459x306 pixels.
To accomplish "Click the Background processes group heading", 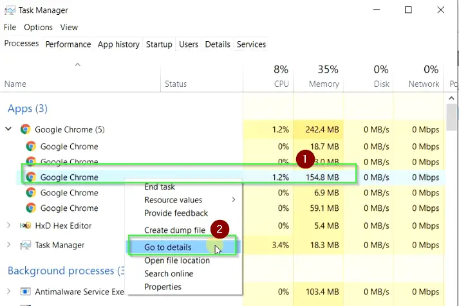I will click(66, 271).
